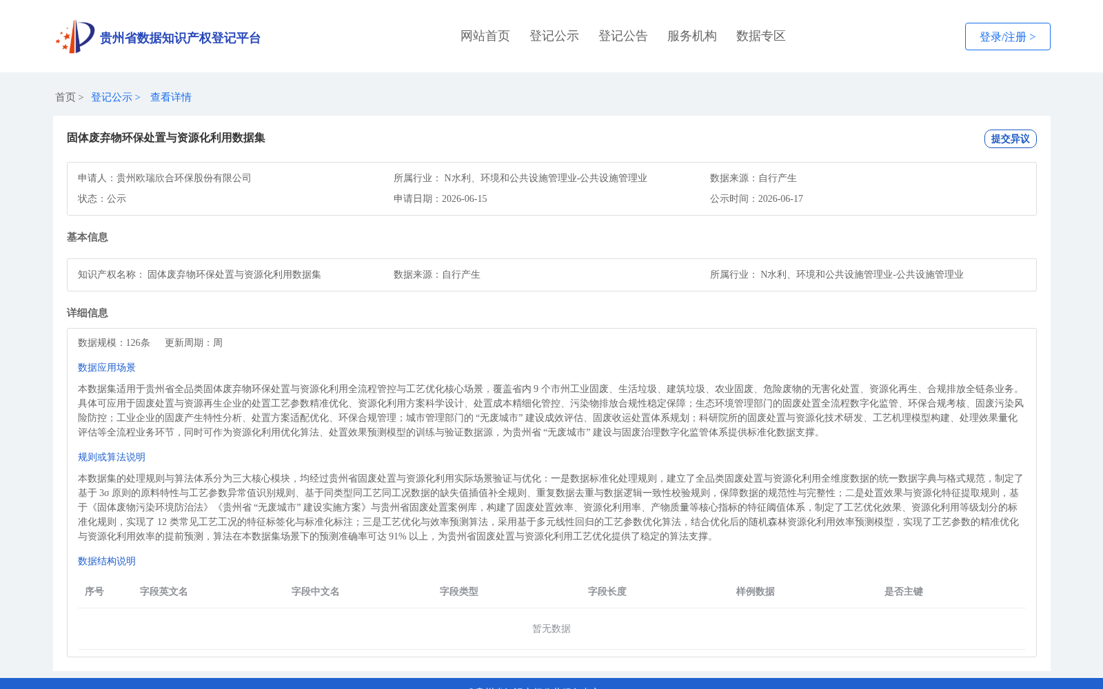This screenshot has width=1103, height=689.
Task: Click the 状态：公示 text
Action: coord(102,198)
